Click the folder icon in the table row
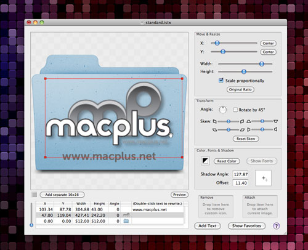The width and height of the screenshot is (308, 250). (x=126, y=221)
